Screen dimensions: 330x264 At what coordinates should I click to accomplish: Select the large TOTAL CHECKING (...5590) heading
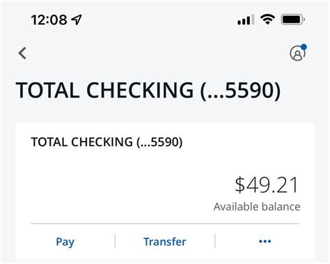[148, 91]
